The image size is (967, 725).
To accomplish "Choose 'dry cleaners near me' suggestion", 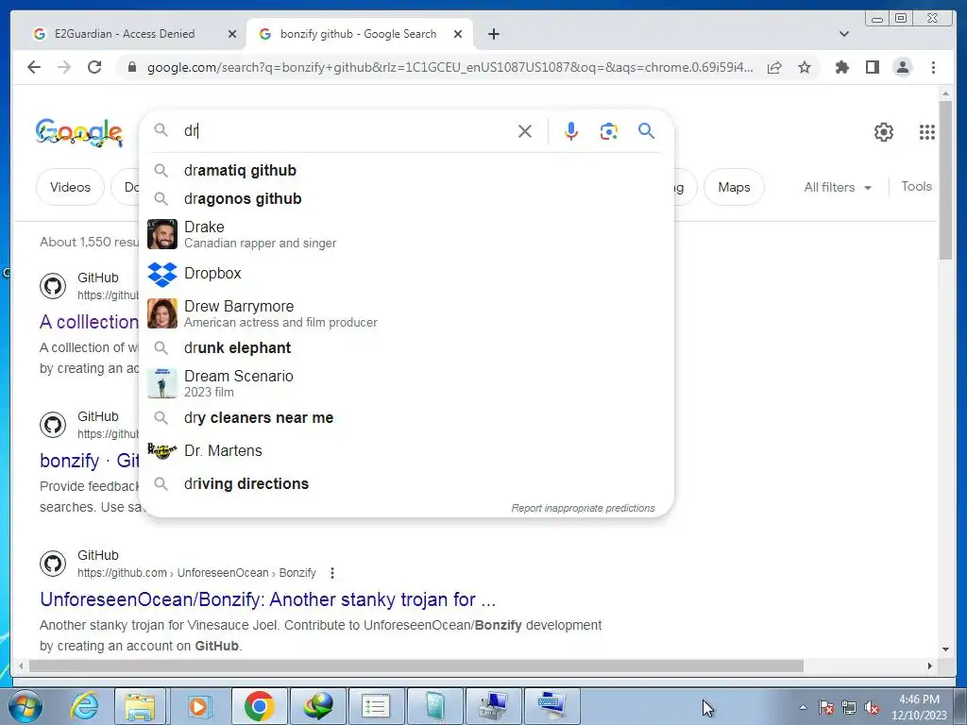I will tap(406, 417).
